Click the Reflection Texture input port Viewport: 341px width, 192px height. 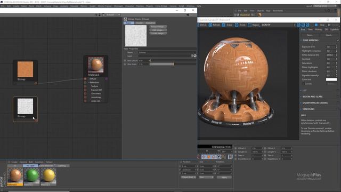(x=85, y=86)
